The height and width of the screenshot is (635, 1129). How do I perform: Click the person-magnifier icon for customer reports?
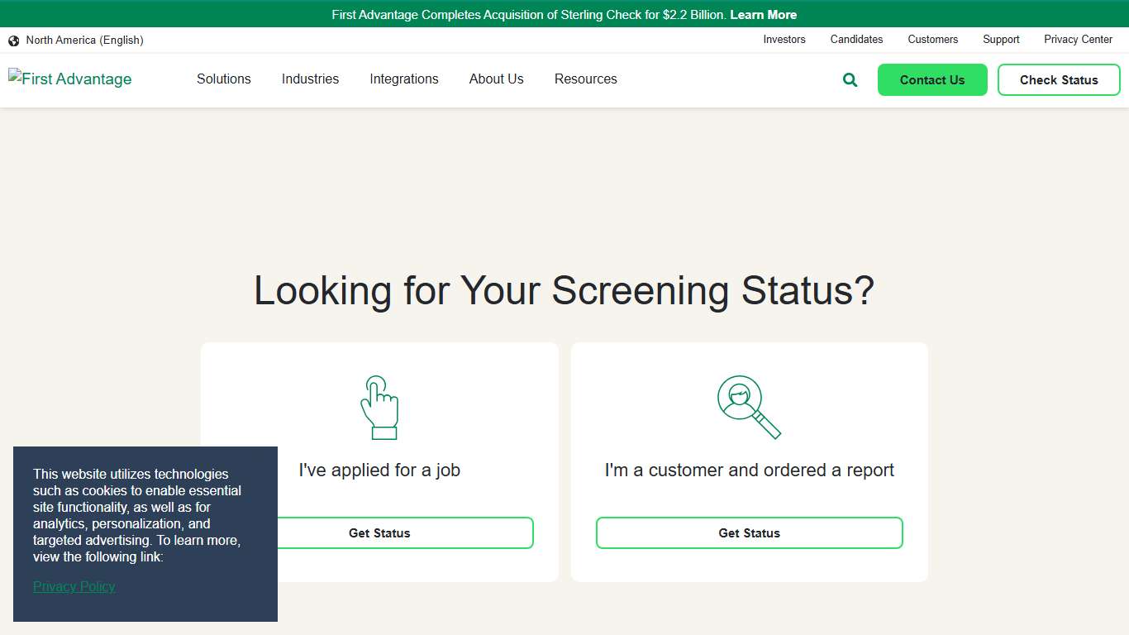(x=748, y=406)
